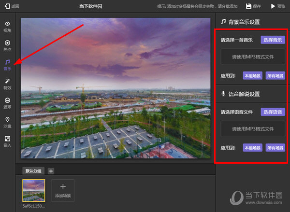This screenshot has width=290, height=212.
Task: Click 添加场景 to add a scene
Action: click(63, 191)
